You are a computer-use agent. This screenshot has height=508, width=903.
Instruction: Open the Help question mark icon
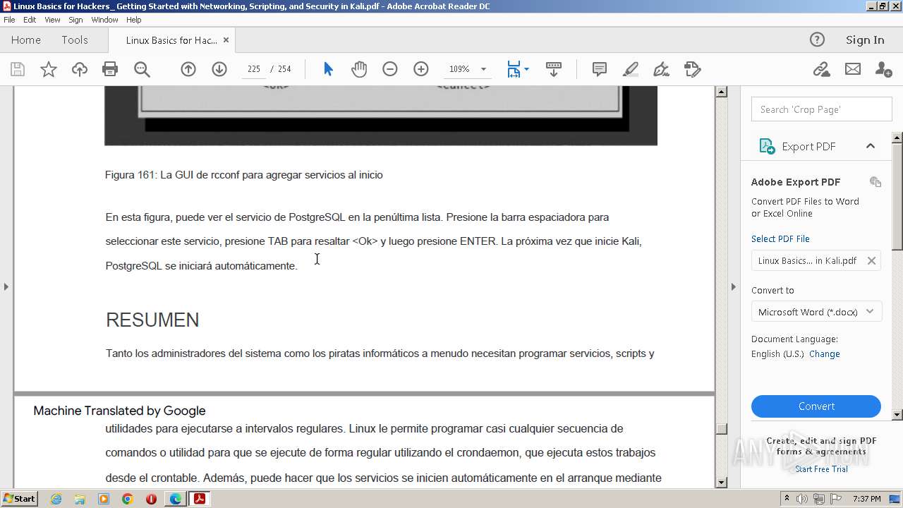[817, 40]
